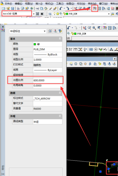Open DesignCenter in the upper screenshot toolbar
This screenshot has height=176, width=118.
pyautogui.click(x=99, y=9)
